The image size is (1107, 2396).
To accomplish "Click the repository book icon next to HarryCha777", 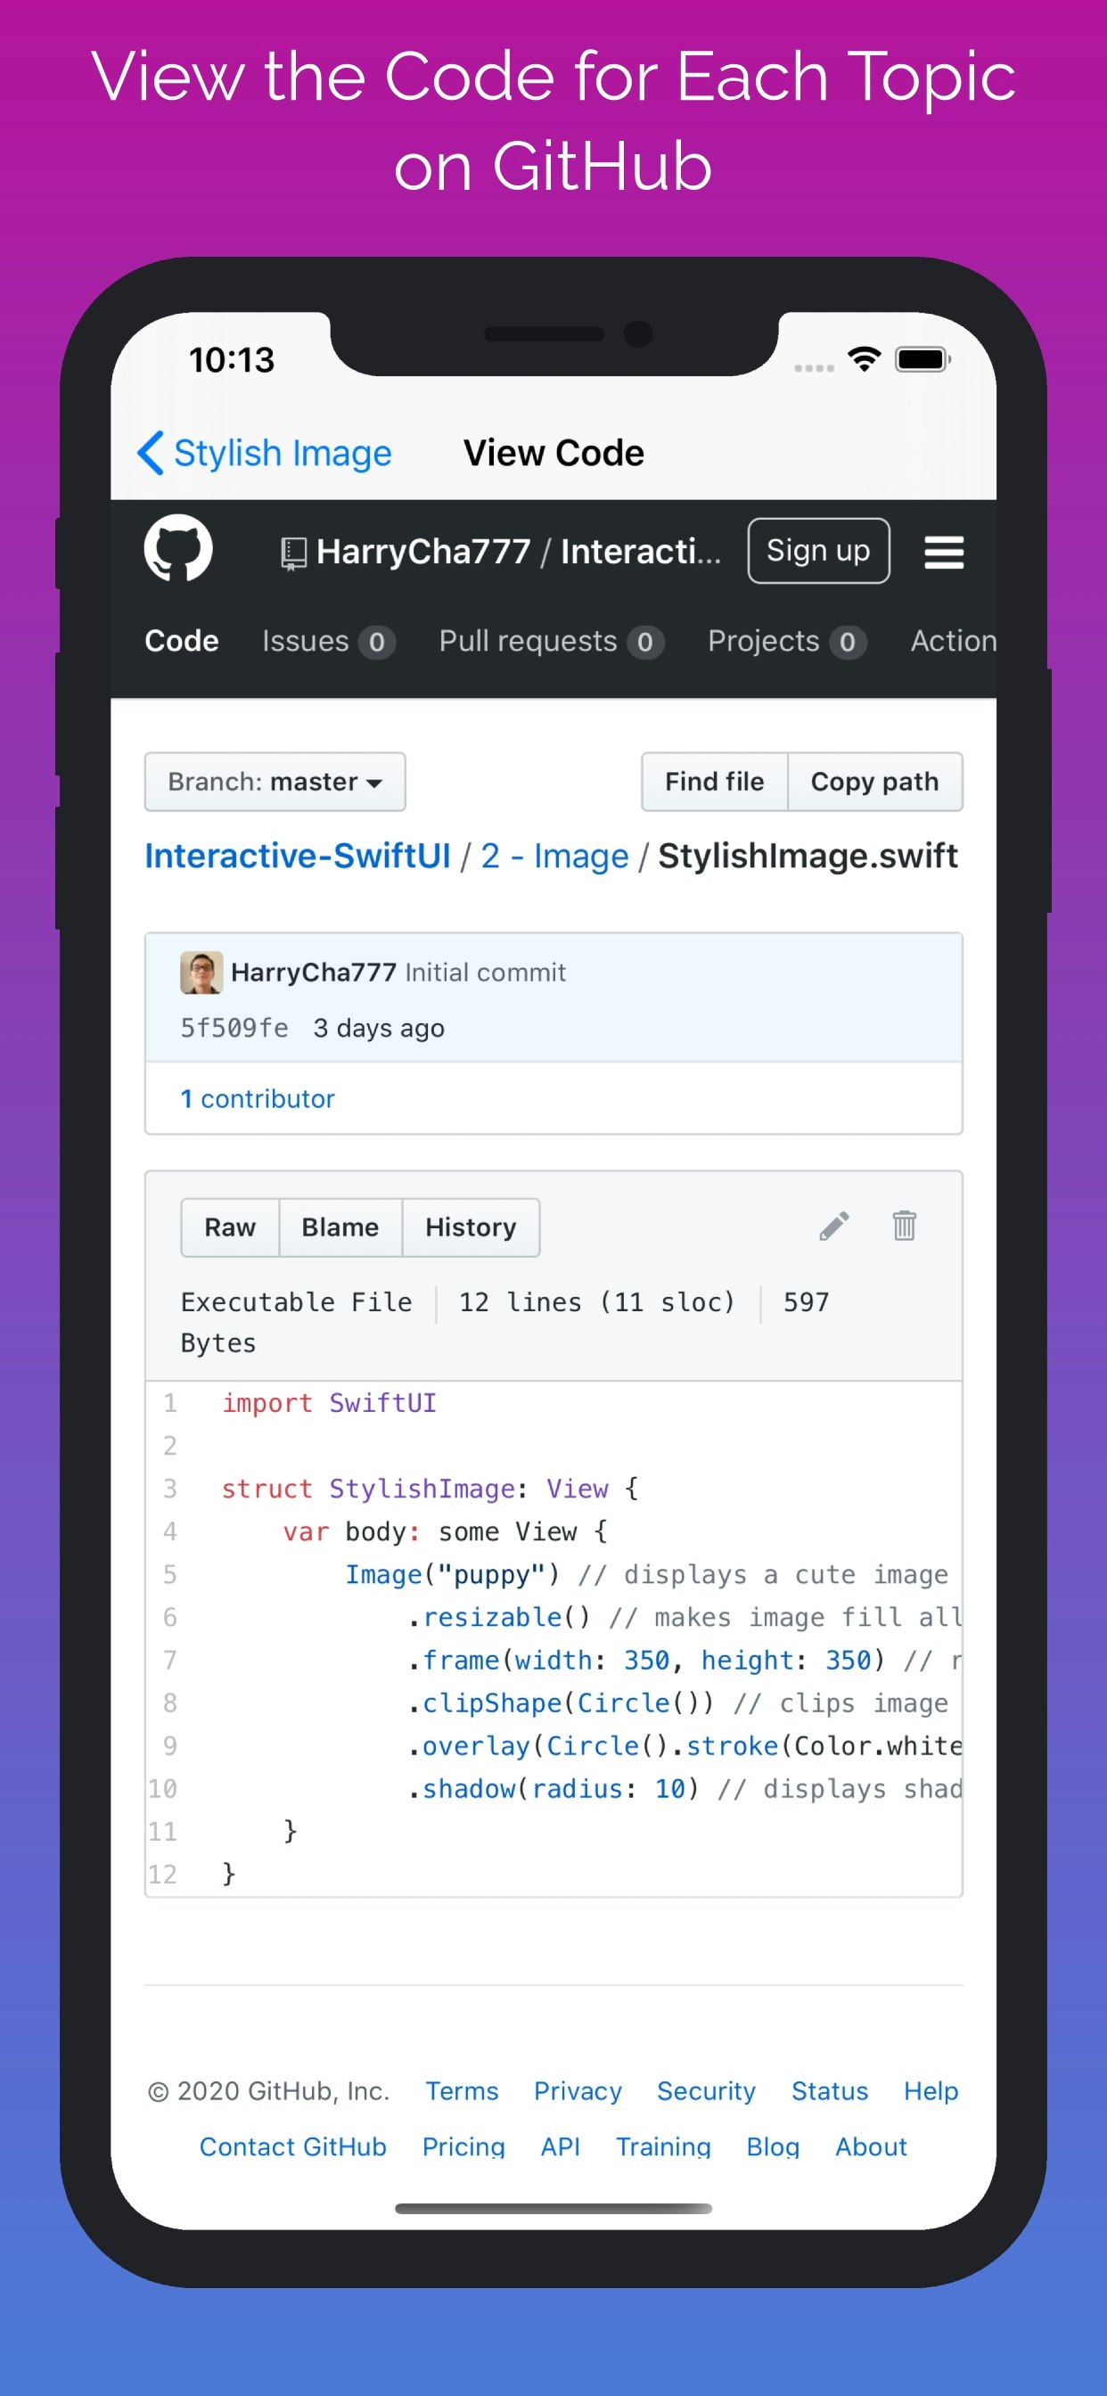I will click(292, 551).
